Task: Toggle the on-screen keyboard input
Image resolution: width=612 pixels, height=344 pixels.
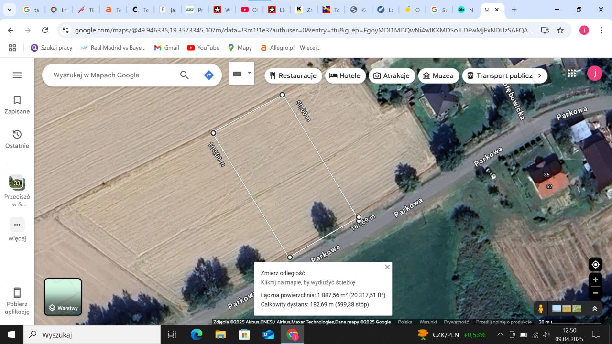Action: pyautogui.click(x=237, y=75)
